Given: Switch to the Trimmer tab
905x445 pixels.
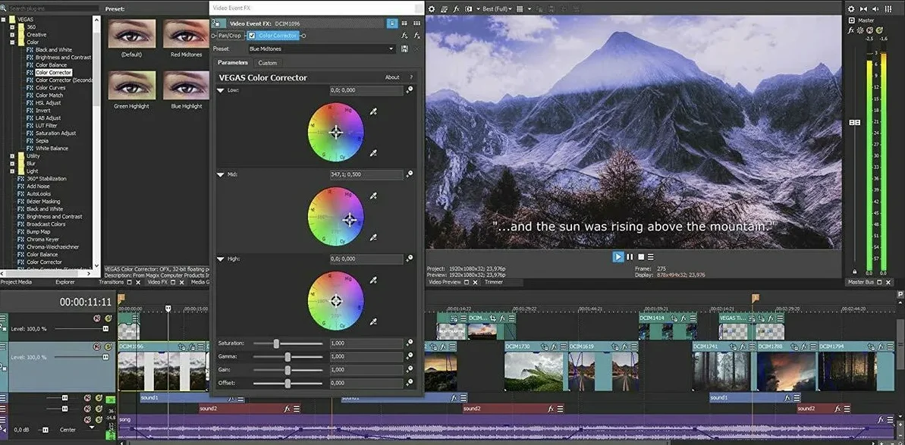Looking at the screenshot, I should pos(494,283).
